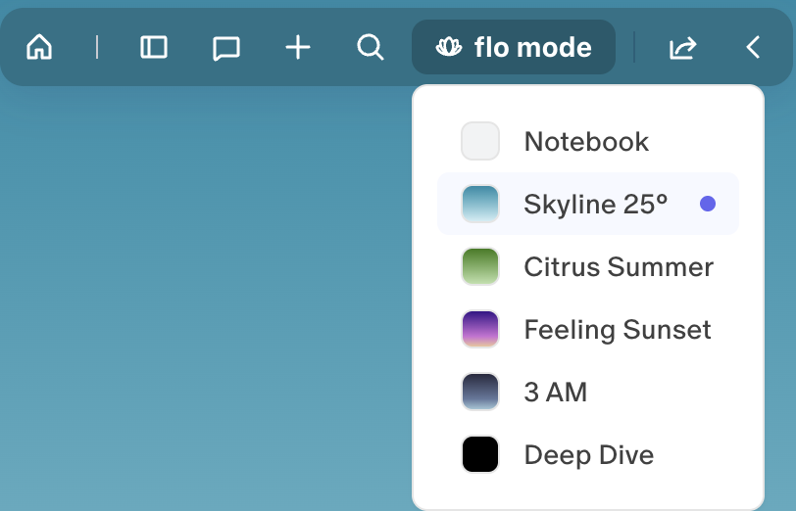Select the Skyline 25° theme
Image resolution: width=796 pixels, height=511 pixels.
coord(588,204)
